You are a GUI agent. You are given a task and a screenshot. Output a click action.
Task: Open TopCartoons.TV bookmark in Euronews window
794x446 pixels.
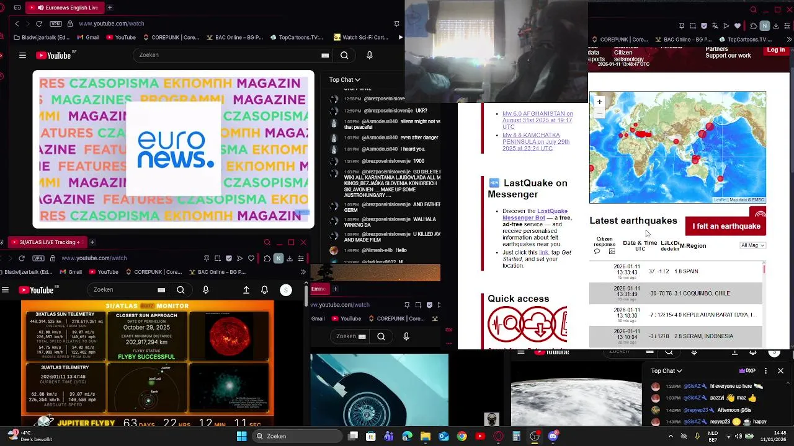[x=297, y=37]
